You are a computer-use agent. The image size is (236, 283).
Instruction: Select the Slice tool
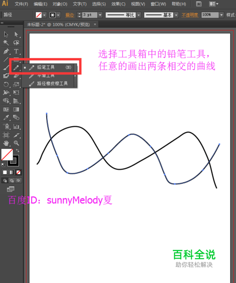point(16,135)
